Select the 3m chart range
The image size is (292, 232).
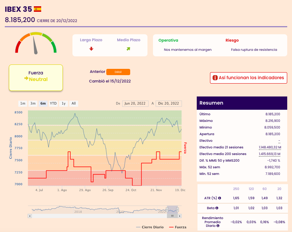[x=33, y=103]
